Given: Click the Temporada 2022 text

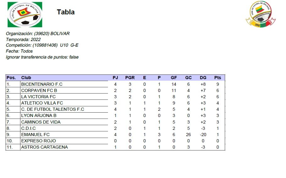Looking at the screenshot, I should [x=23, y=39].
